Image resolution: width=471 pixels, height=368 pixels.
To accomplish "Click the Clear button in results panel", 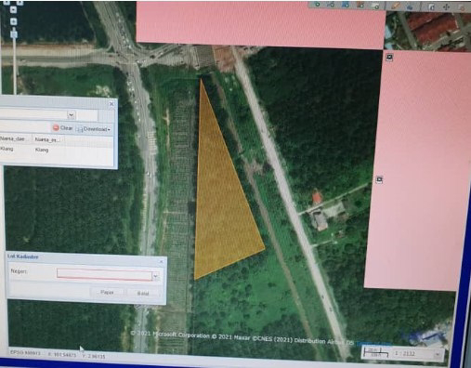I will click(x=62, y=128).
